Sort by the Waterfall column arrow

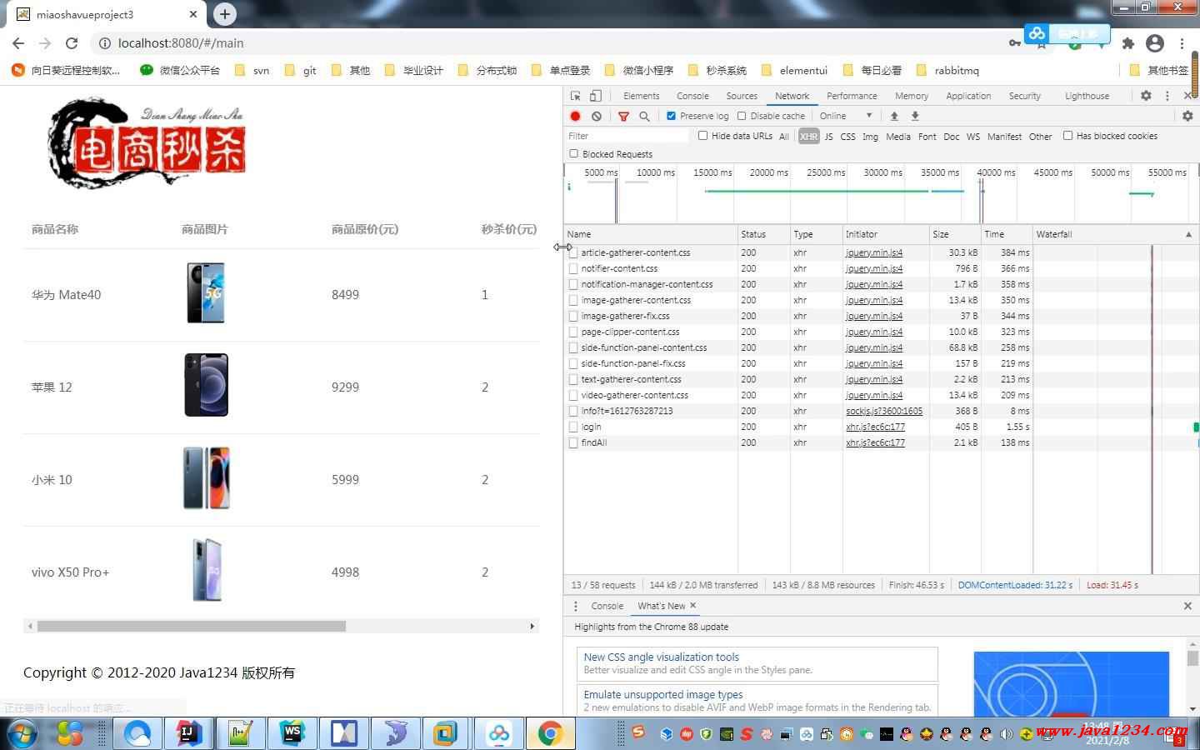(x=1188, y=234)
